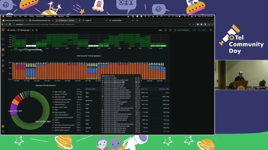Open the Help icon at sidebar bottom
The width and height of the screenshot is (268, 150).
[x=3, y=132]
